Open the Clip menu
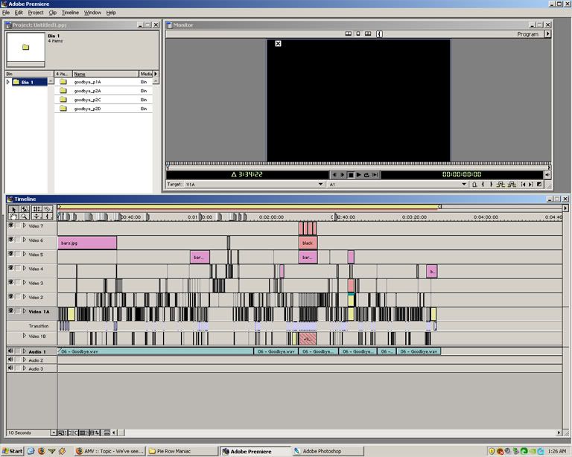The width and height of the screenshot is (572, 457). (x=52, y=13)
